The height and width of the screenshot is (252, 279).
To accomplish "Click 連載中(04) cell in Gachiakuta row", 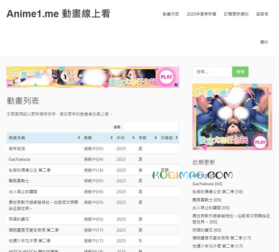I will (x=93, y=159).
